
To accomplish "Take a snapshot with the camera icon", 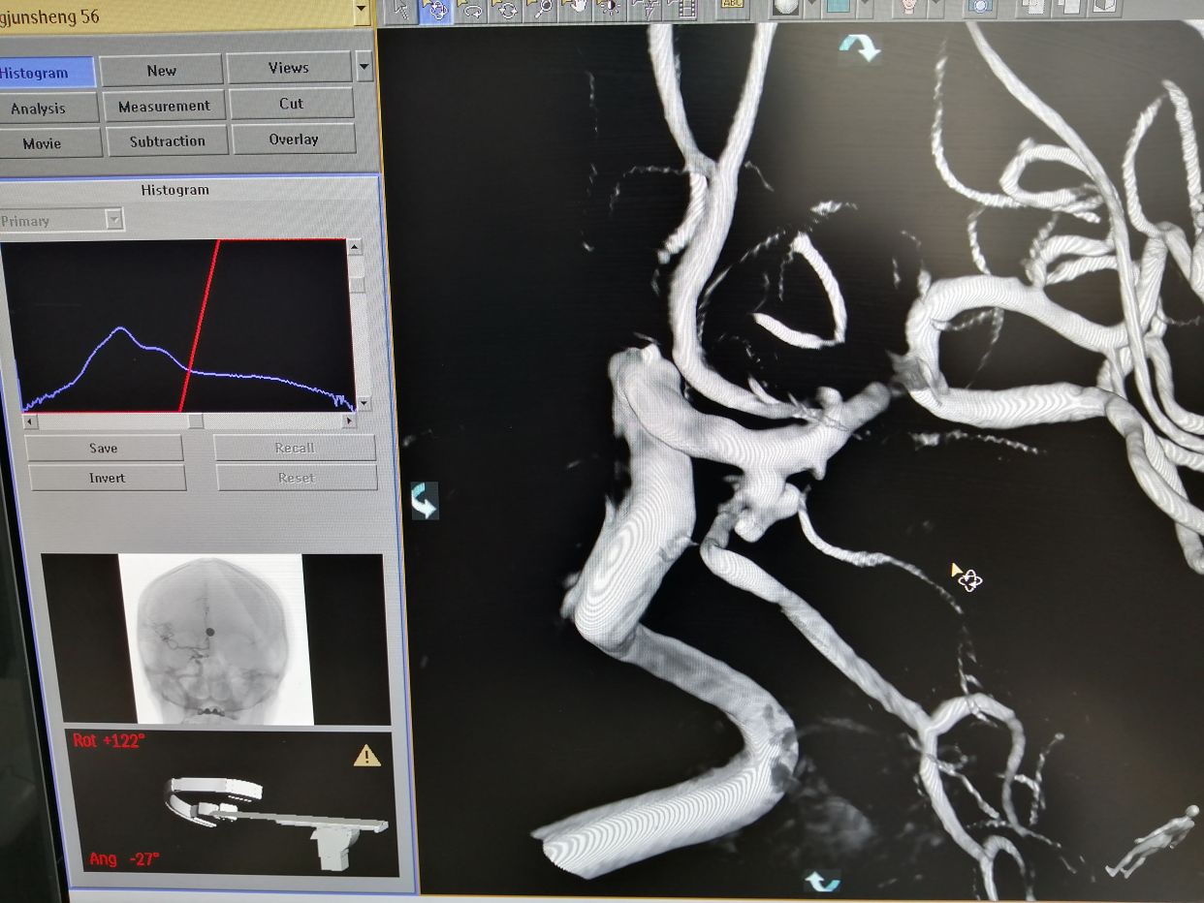I will [x=980, y=8].
